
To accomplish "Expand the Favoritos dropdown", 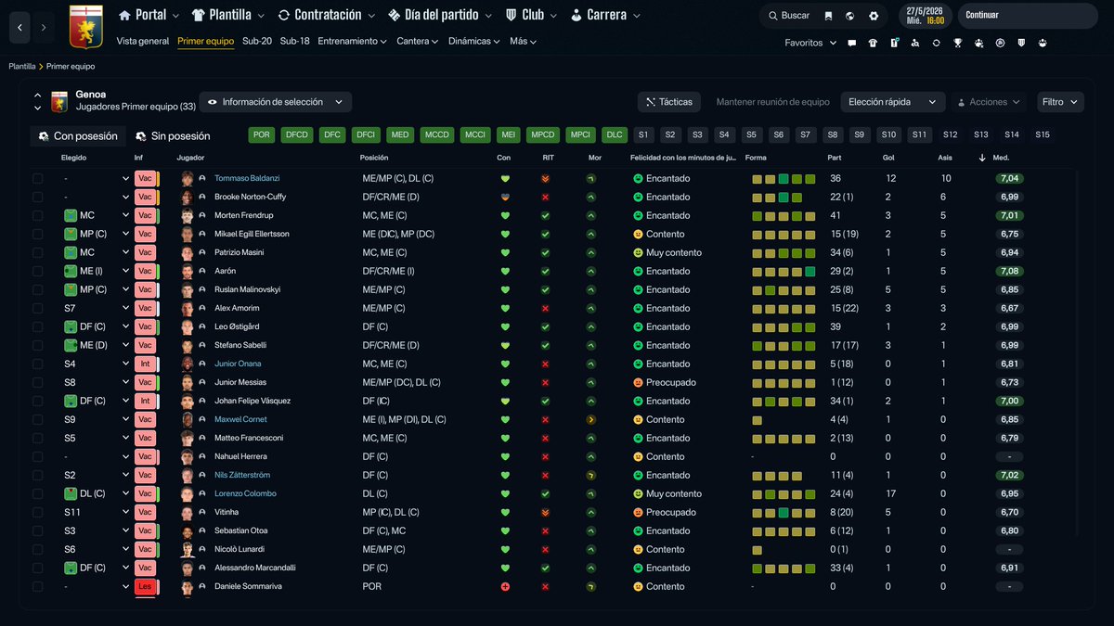I will 810,43.
